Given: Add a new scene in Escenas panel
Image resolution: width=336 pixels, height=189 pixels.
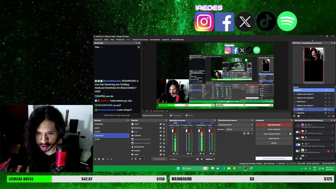Looking at the screenshot, I should tap(95, 159).
